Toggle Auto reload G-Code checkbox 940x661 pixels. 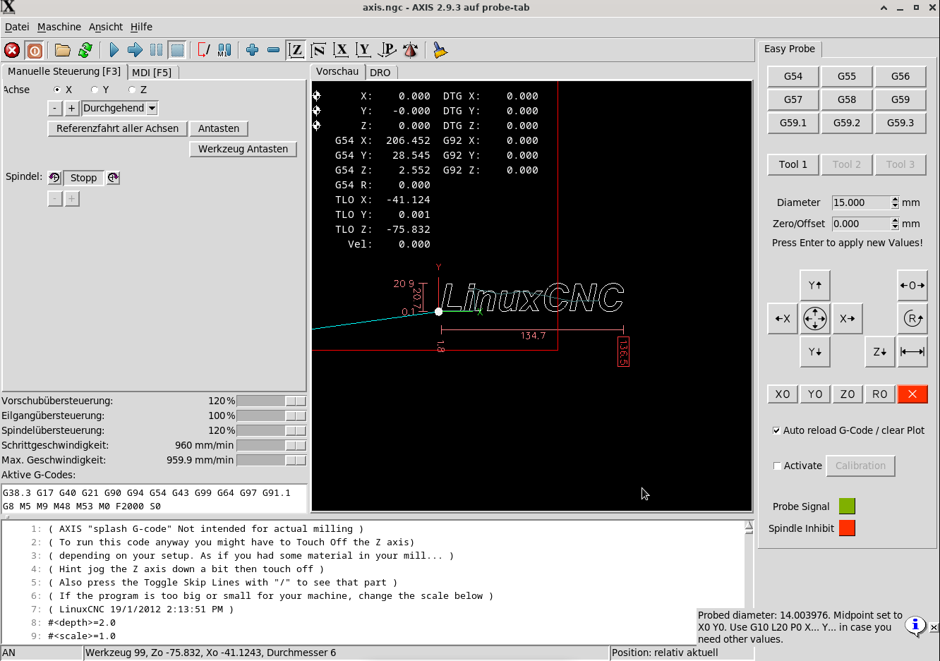(x=776, y=430)
